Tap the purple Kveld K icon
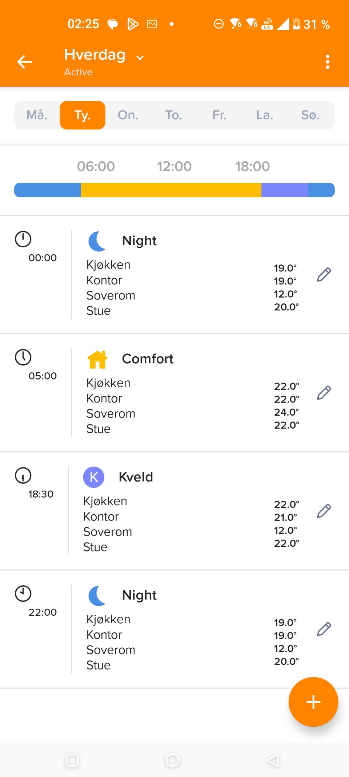The height and width of the screenshot is (777, 349). click(x=94, y=477)
